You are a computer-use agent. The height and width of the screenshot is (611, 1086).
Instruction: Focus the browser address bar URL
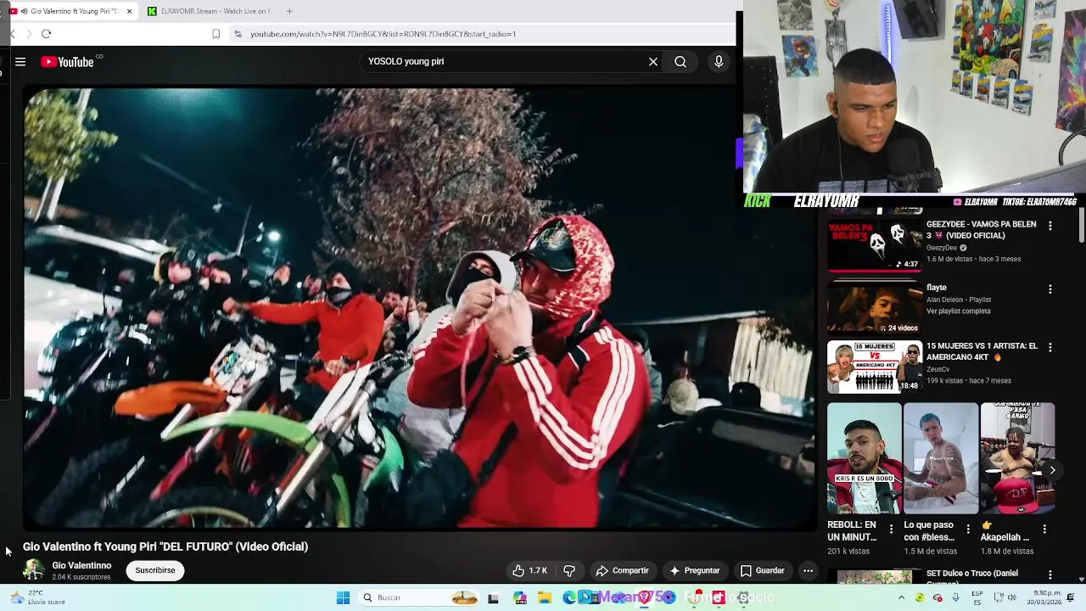click(x=383, y=34)
